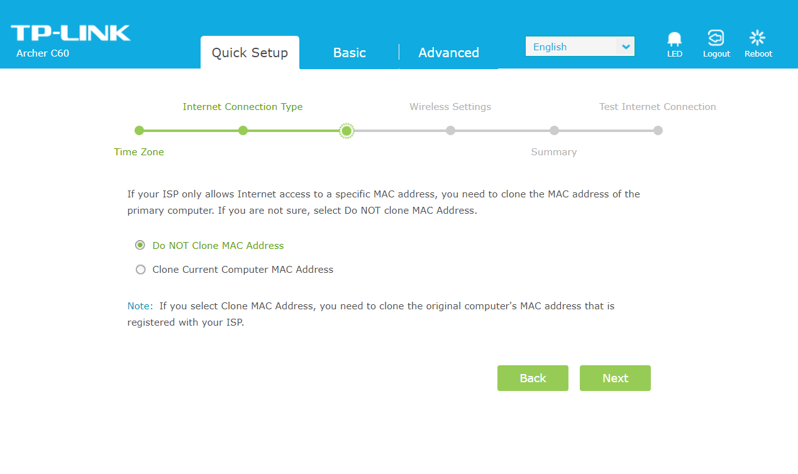798x474 pixels.
Task: Click the Summary step dot
Action: coord(554,131)
